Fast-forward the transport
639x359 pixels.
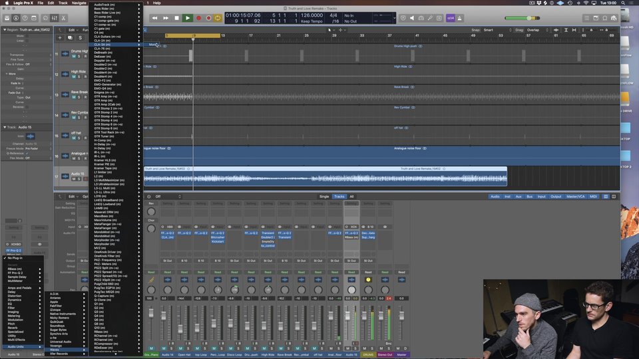166,18
